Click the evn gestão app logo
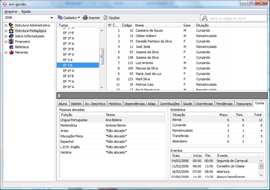 coord(5,4)
